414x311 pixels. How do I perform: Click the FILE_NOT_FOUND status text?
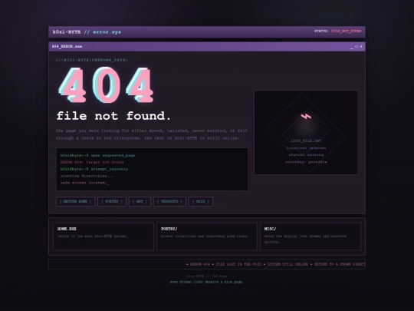tap(346, 31)
